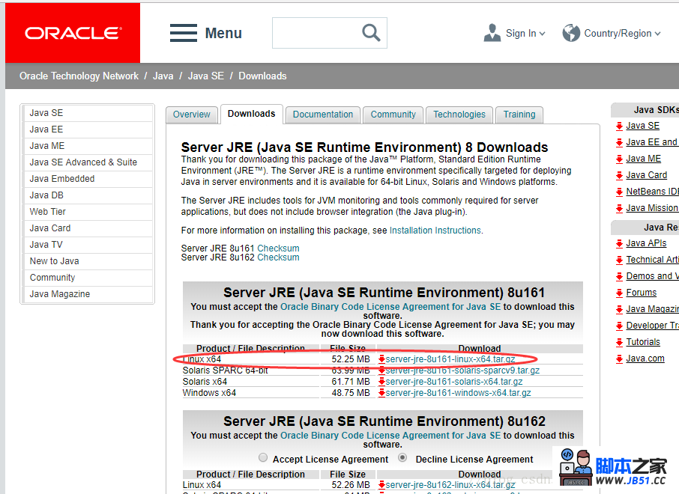This screenshot has height=494, width=679.
Task: Click the Country/Region globe icon
Action: tap(571, 33)
